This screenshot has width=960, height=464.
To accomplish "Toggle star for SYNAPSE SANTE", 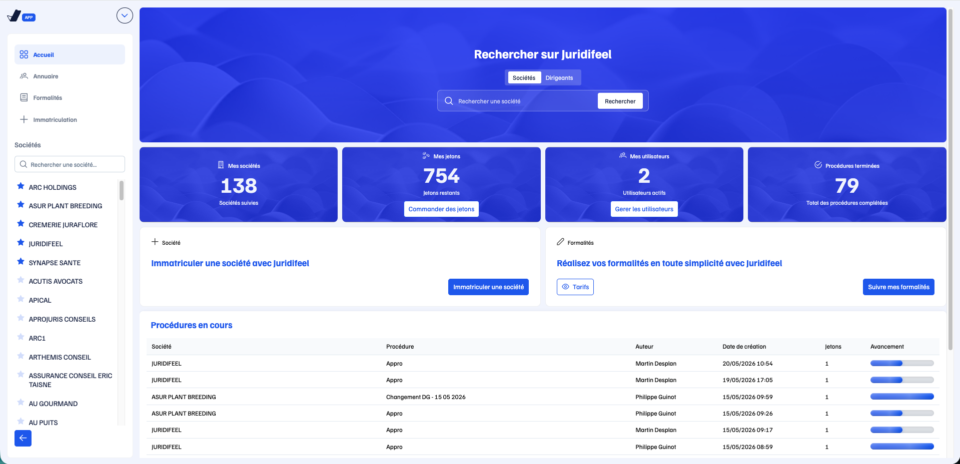I will [x=21, y=262].
